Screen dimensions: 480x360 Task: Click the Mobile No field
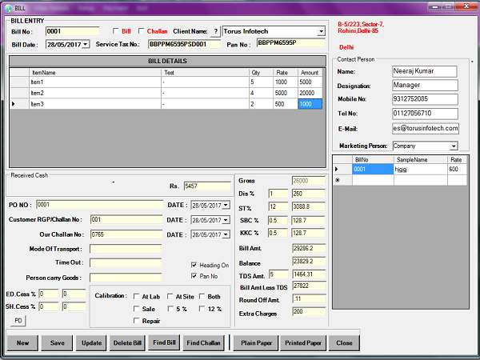[426, 99]
